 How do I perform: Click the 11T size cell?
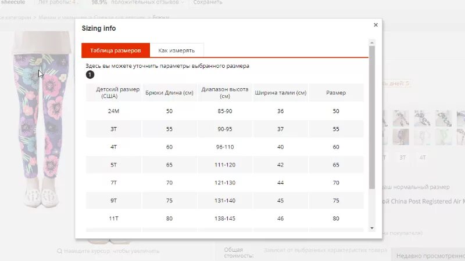coord(113,219)
